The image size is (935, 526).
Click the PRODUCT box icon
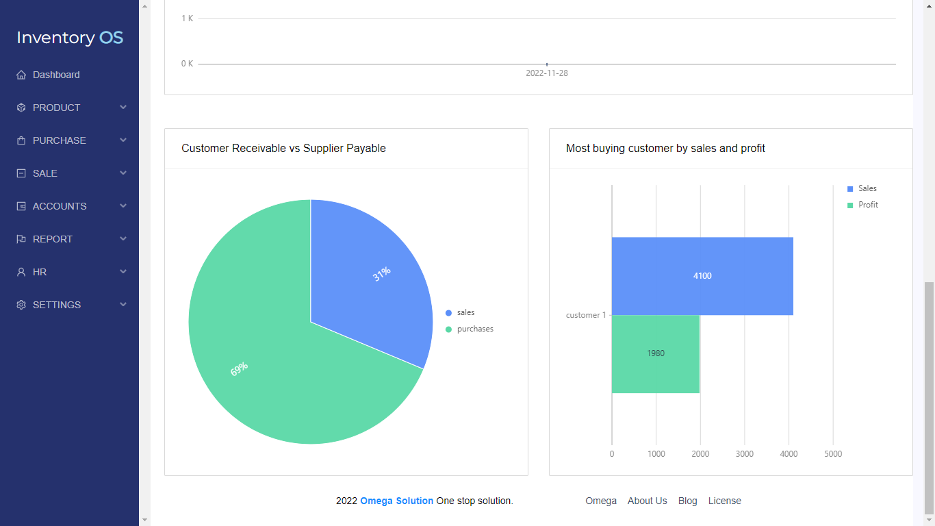tap(21, 108)
